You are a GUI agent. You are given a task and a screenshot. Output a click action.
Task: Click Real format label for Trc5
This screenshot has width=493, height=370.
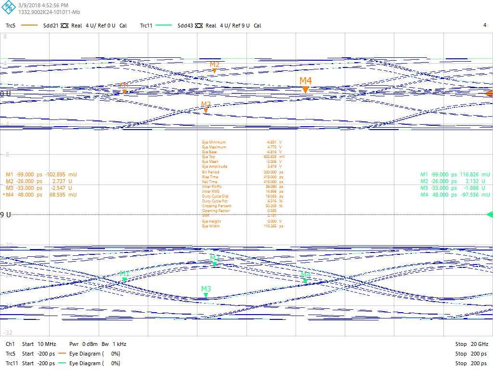click(x=77, y=26)
